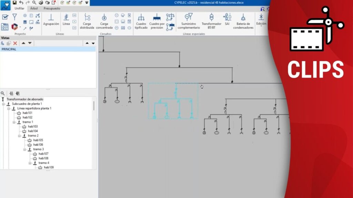Collapse Subcuadro de planta 1 node

click(3, 104)
